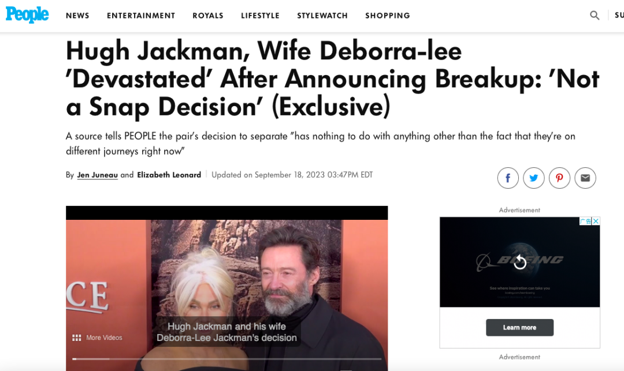Screen dimensions: 624x371
Task: Click the ad info badge icon
Action: [x=585, y=221]
